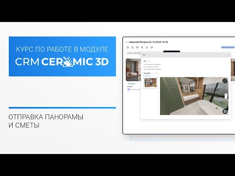Viewport: 235px width, 176px height.
Task: Click the share icon in the toolbar
Action: click(x=142, y=47)
